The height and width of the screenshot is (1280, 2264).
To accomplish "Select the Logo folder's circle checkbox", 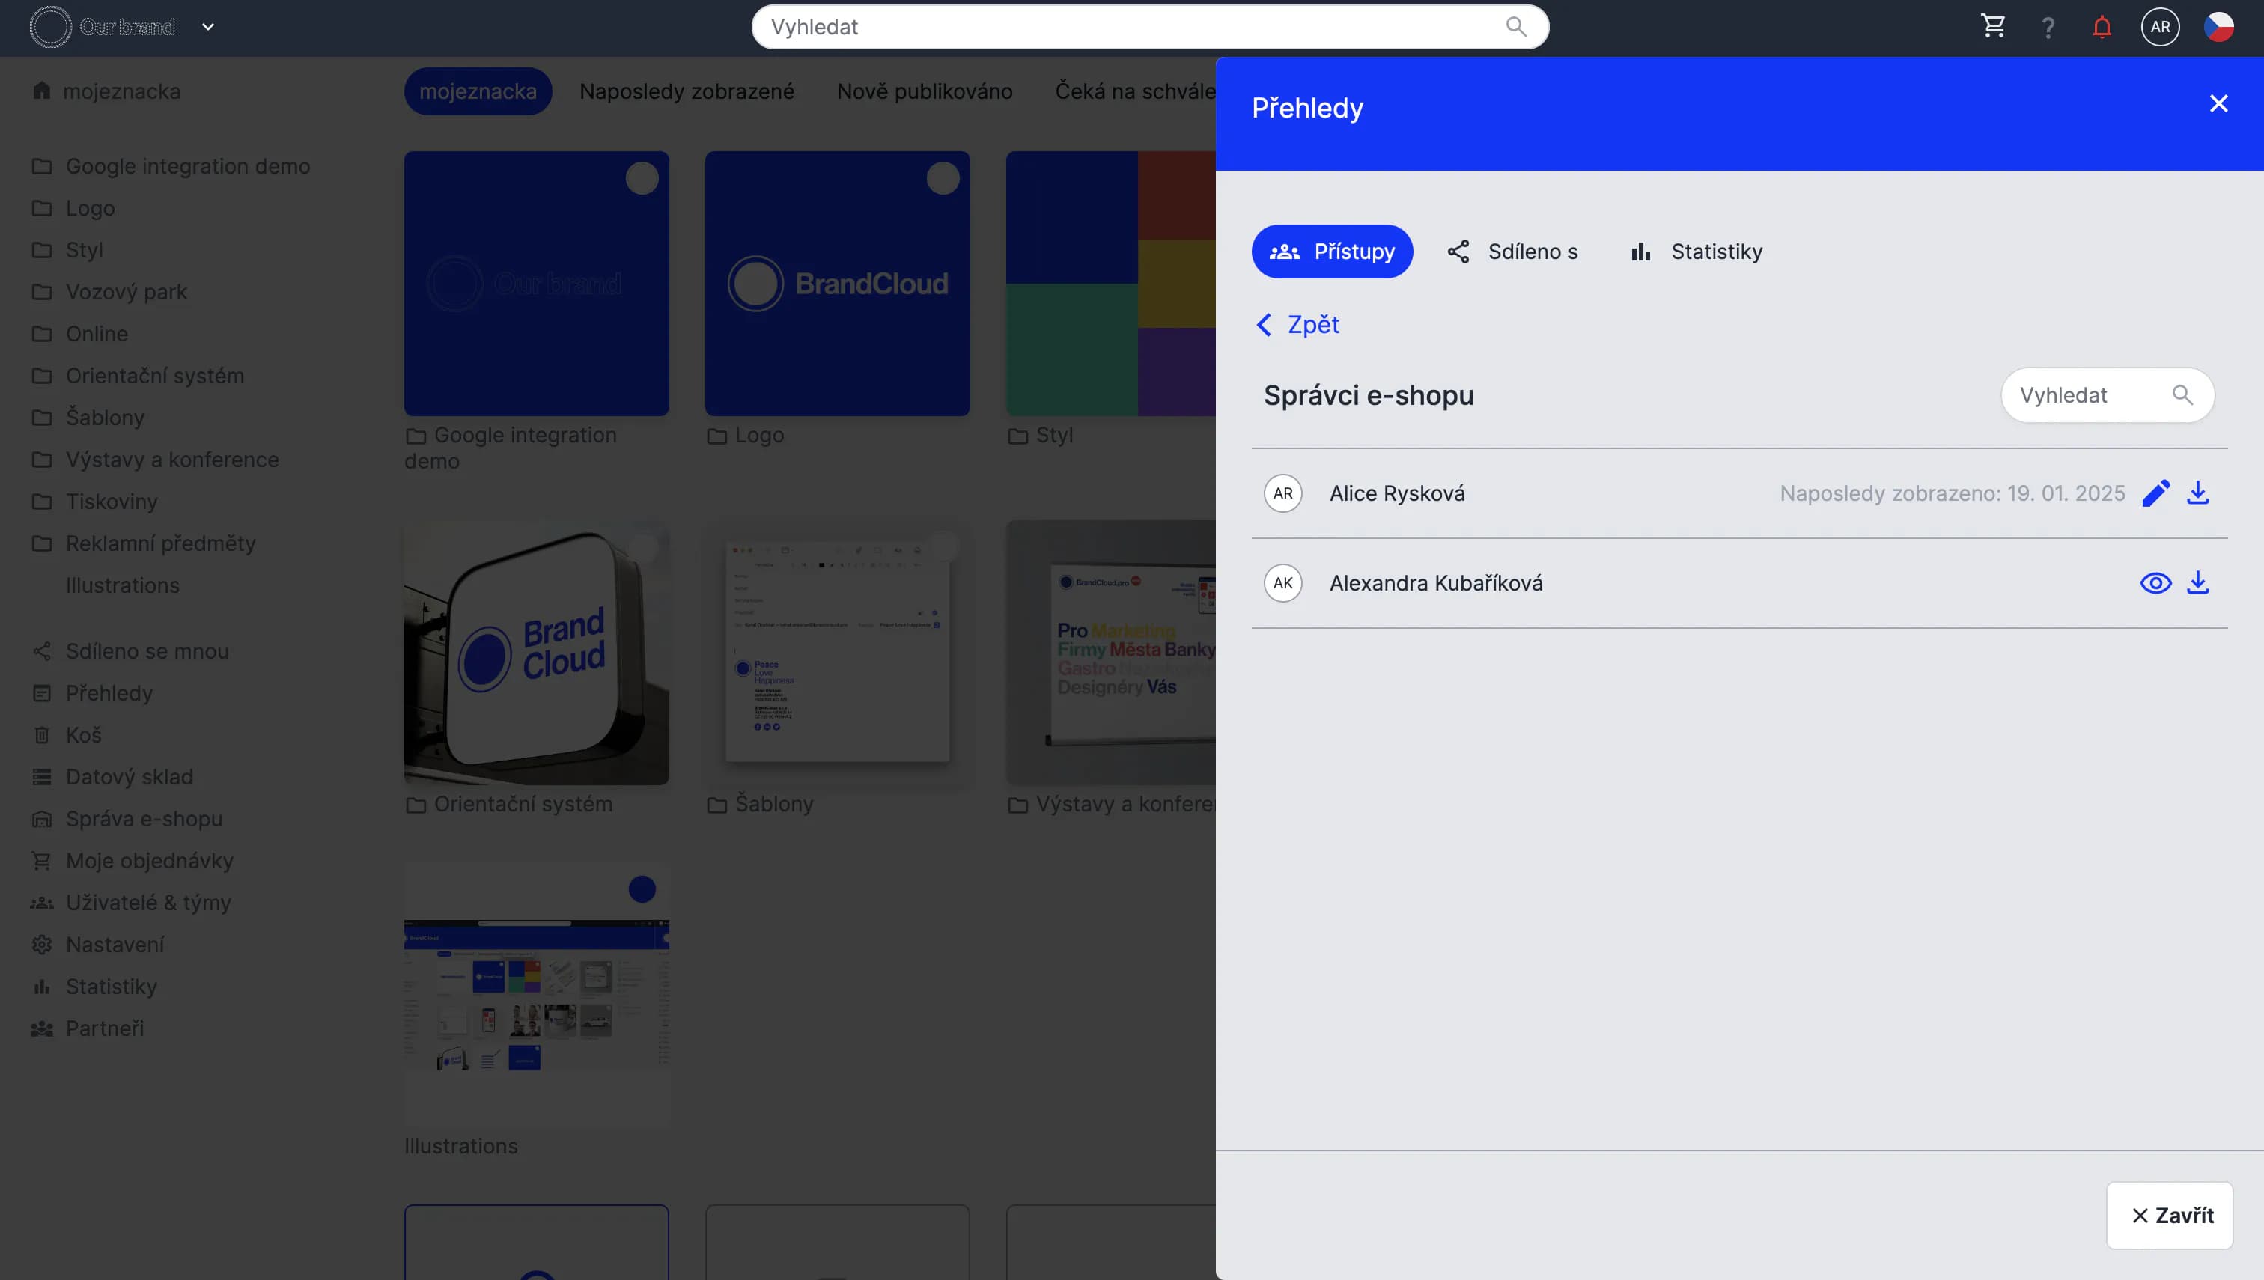I will (943, 178).
